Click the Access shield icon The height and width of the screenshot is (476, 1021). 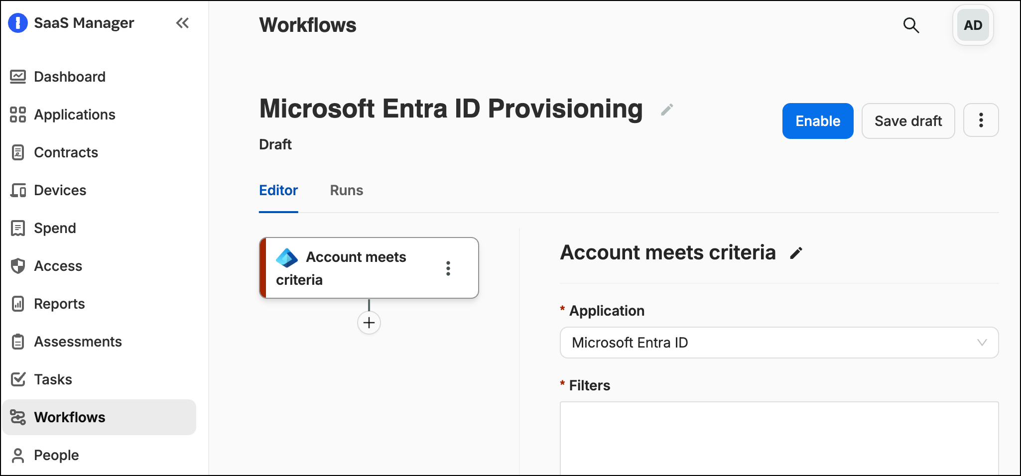tap(18, 266)
